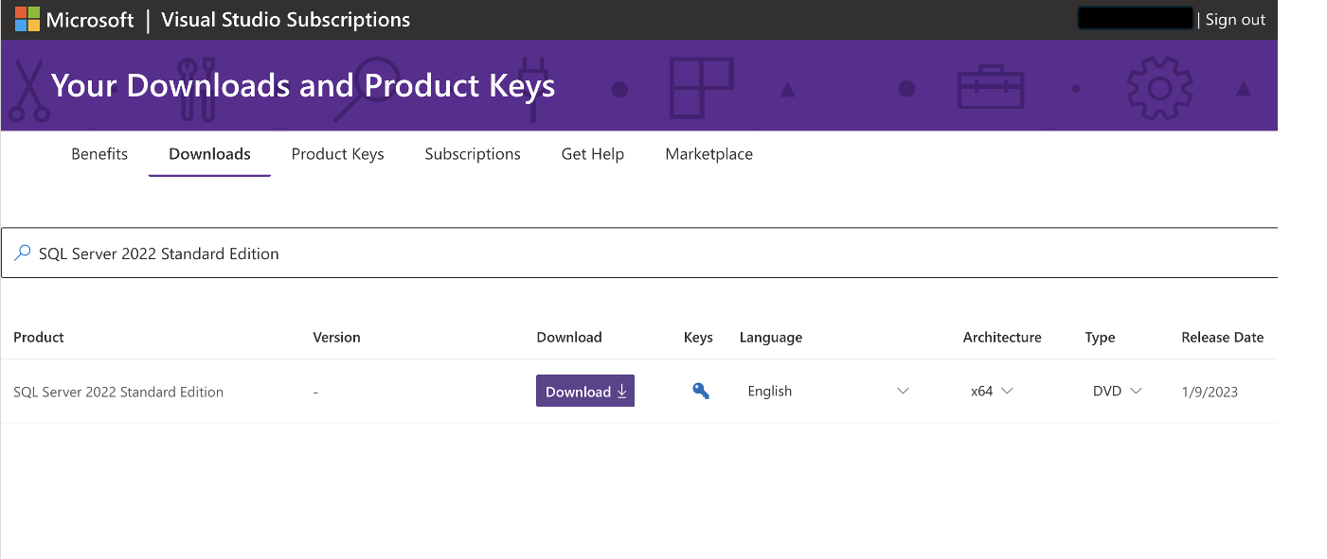This screenshot has width=1327, height=559.
Task: Click the Sign out link
Action: tap(1235, 20)
